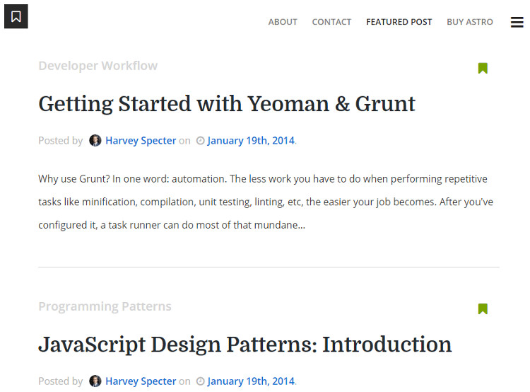This screenshot has height=392, width=530.
Task: Go to the Contact page
Action: (x=331, y=22)
